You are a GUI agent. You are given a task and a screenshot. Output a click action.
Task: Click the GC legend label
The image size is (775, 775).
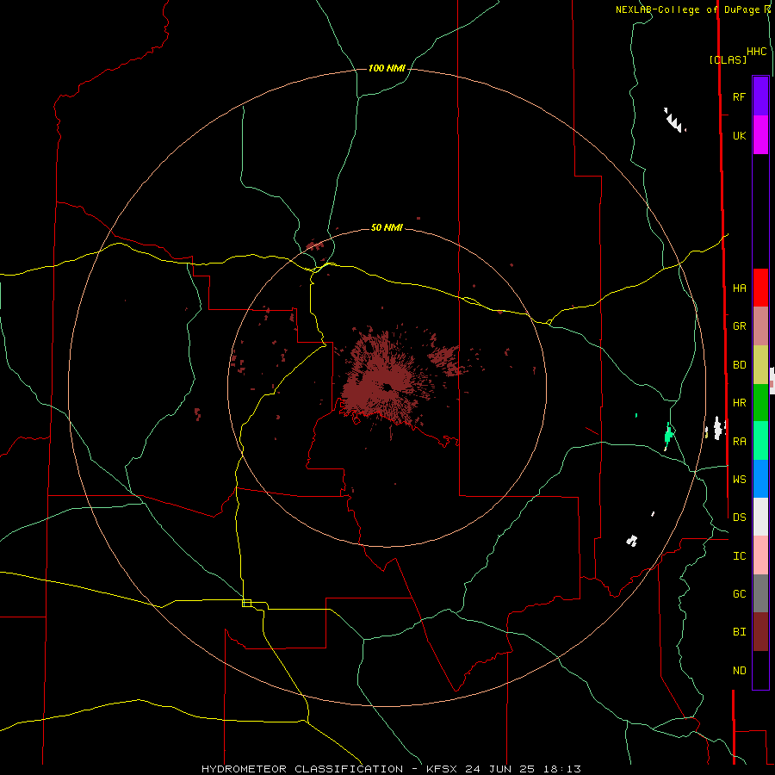[739, 594]
